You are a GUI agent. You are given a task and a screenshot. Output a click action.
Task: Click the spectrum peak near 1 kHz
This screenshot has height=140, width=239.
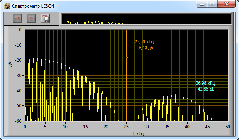coord(29,59)
